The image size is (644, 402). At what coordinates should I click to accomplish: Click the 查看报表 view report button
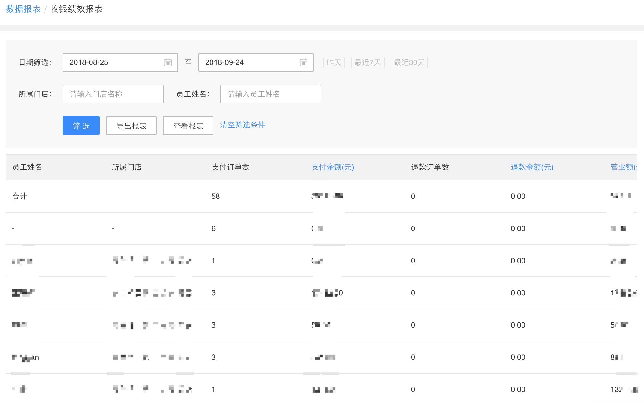pyautogui.click(x=188, y=126)
